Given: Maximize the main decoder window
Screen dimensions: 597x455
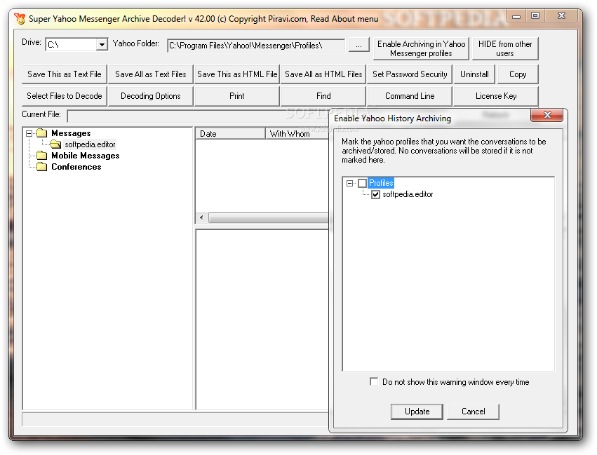Looking at the screenshot, I should click(x=535, y=15).
